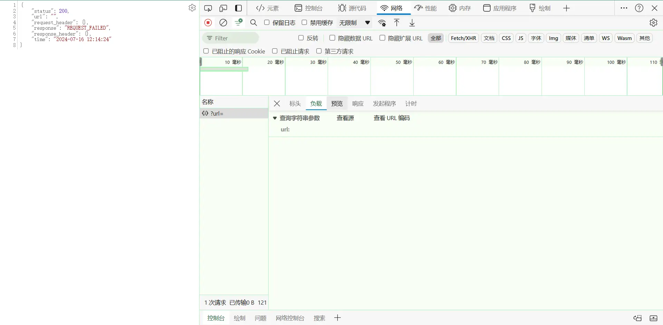The width and height of the screenshot is (663, 325).
Task: Collapse the 查询字符串参数 section
Action: point(275,118)
